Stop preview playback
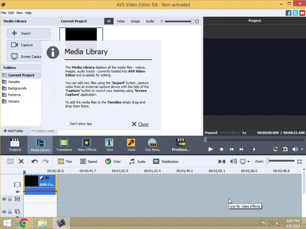306x229 pixels. [x=221, y=149]
